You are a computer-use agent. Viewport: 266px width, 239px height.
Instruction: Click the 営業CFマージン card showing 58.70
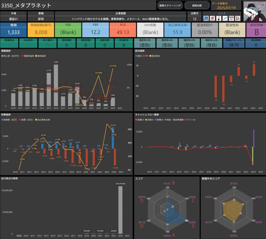point(234,43)
